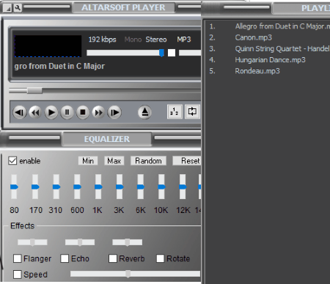
Task: Click the 10K equalizer slider
Action: pos(161,187)
